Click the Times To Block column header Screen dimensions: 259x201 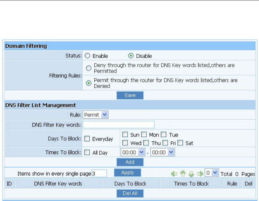pos(192,183)
